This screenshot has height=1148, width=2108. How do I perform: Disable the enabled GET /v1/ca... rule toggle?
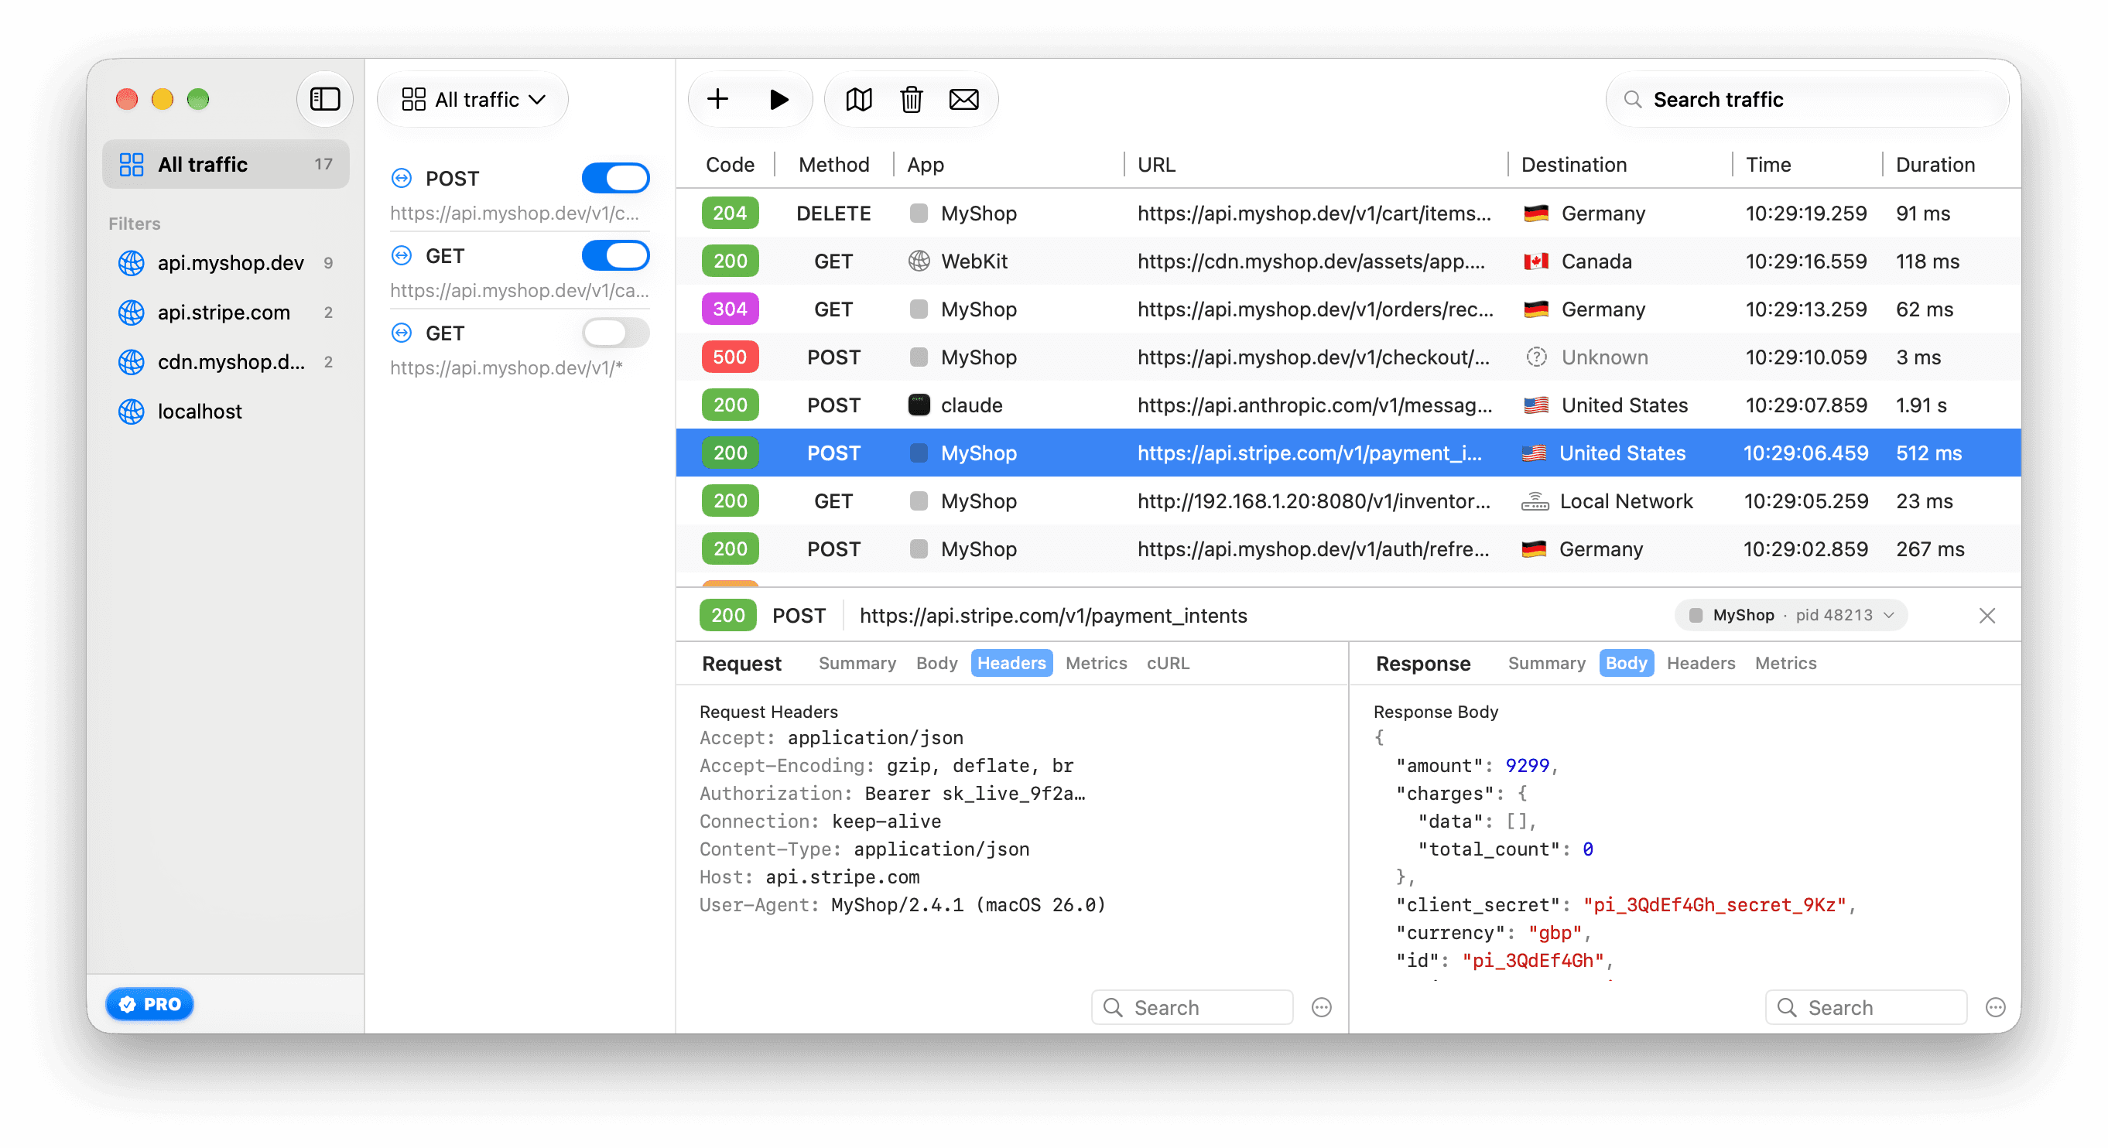615,255
